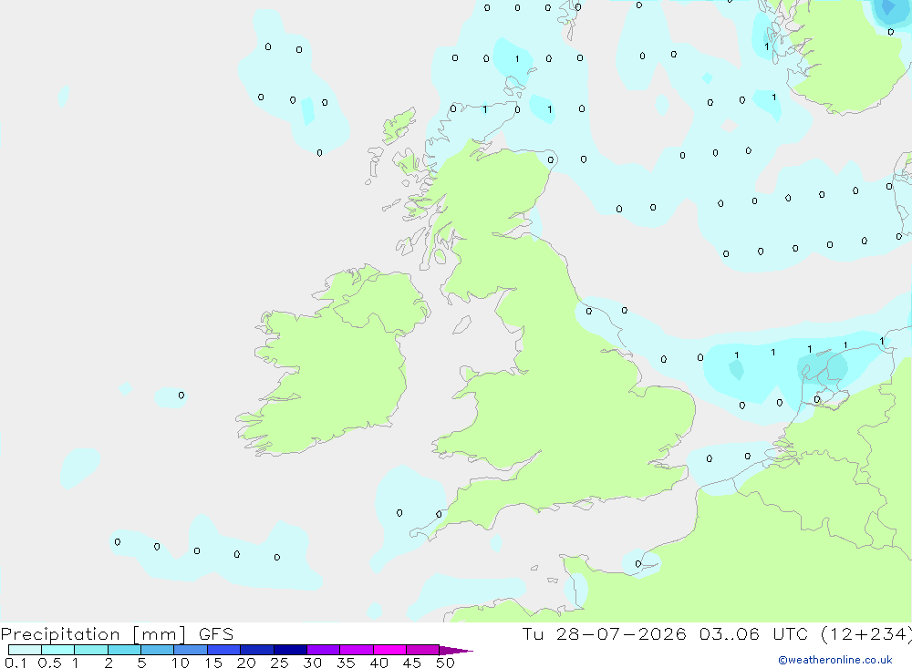Click the above-50 mm legend arrow tip

[457, 650]
